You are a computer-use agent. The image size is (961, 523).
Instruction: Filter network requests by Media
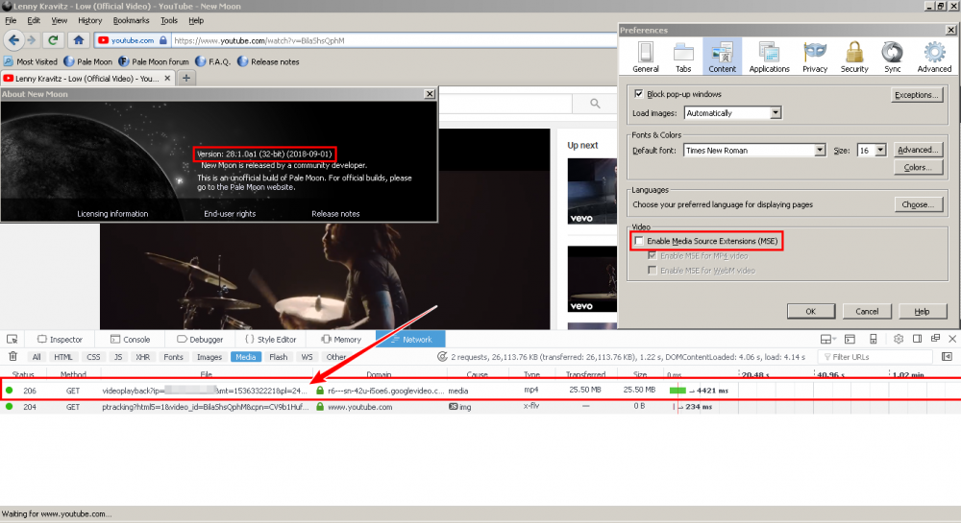coord(246,357)
